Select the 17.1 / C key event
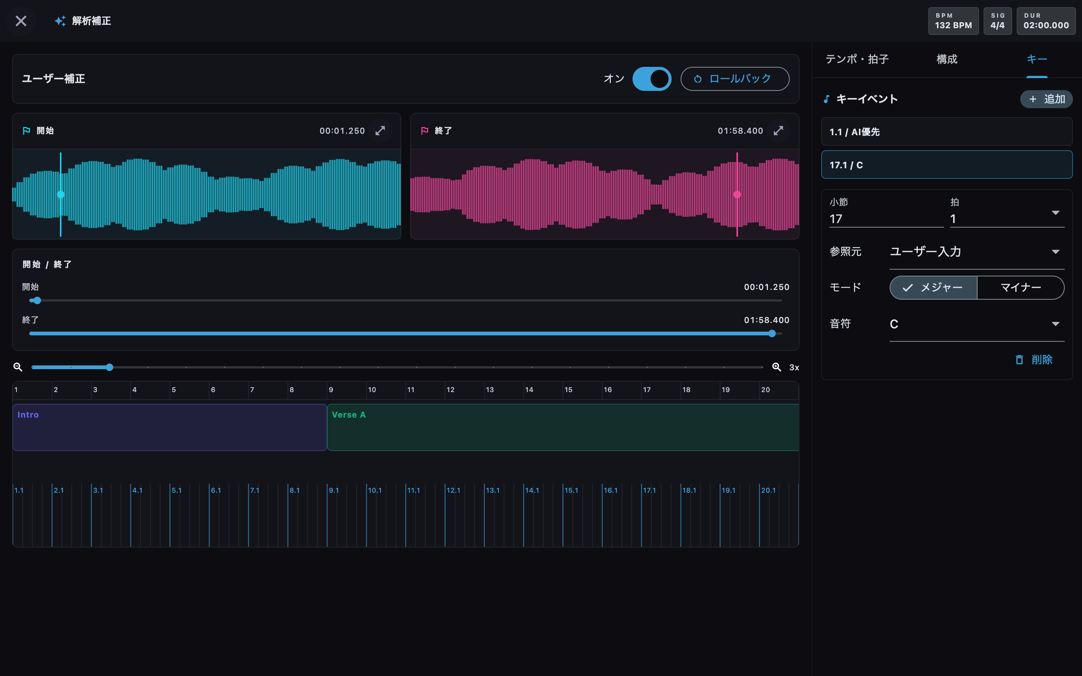Viewport: 1082px width, 676px height. pyautogui.click(x=946, y=165)
